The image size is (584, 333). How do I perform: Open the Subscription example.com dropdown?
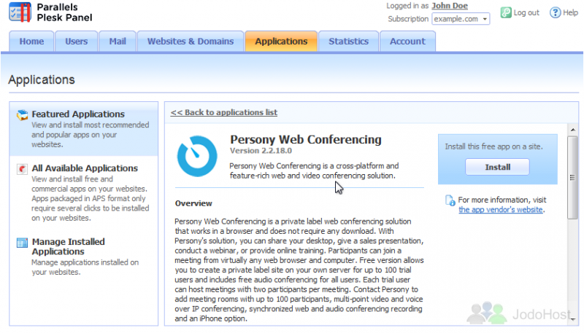tap(461, 19)
